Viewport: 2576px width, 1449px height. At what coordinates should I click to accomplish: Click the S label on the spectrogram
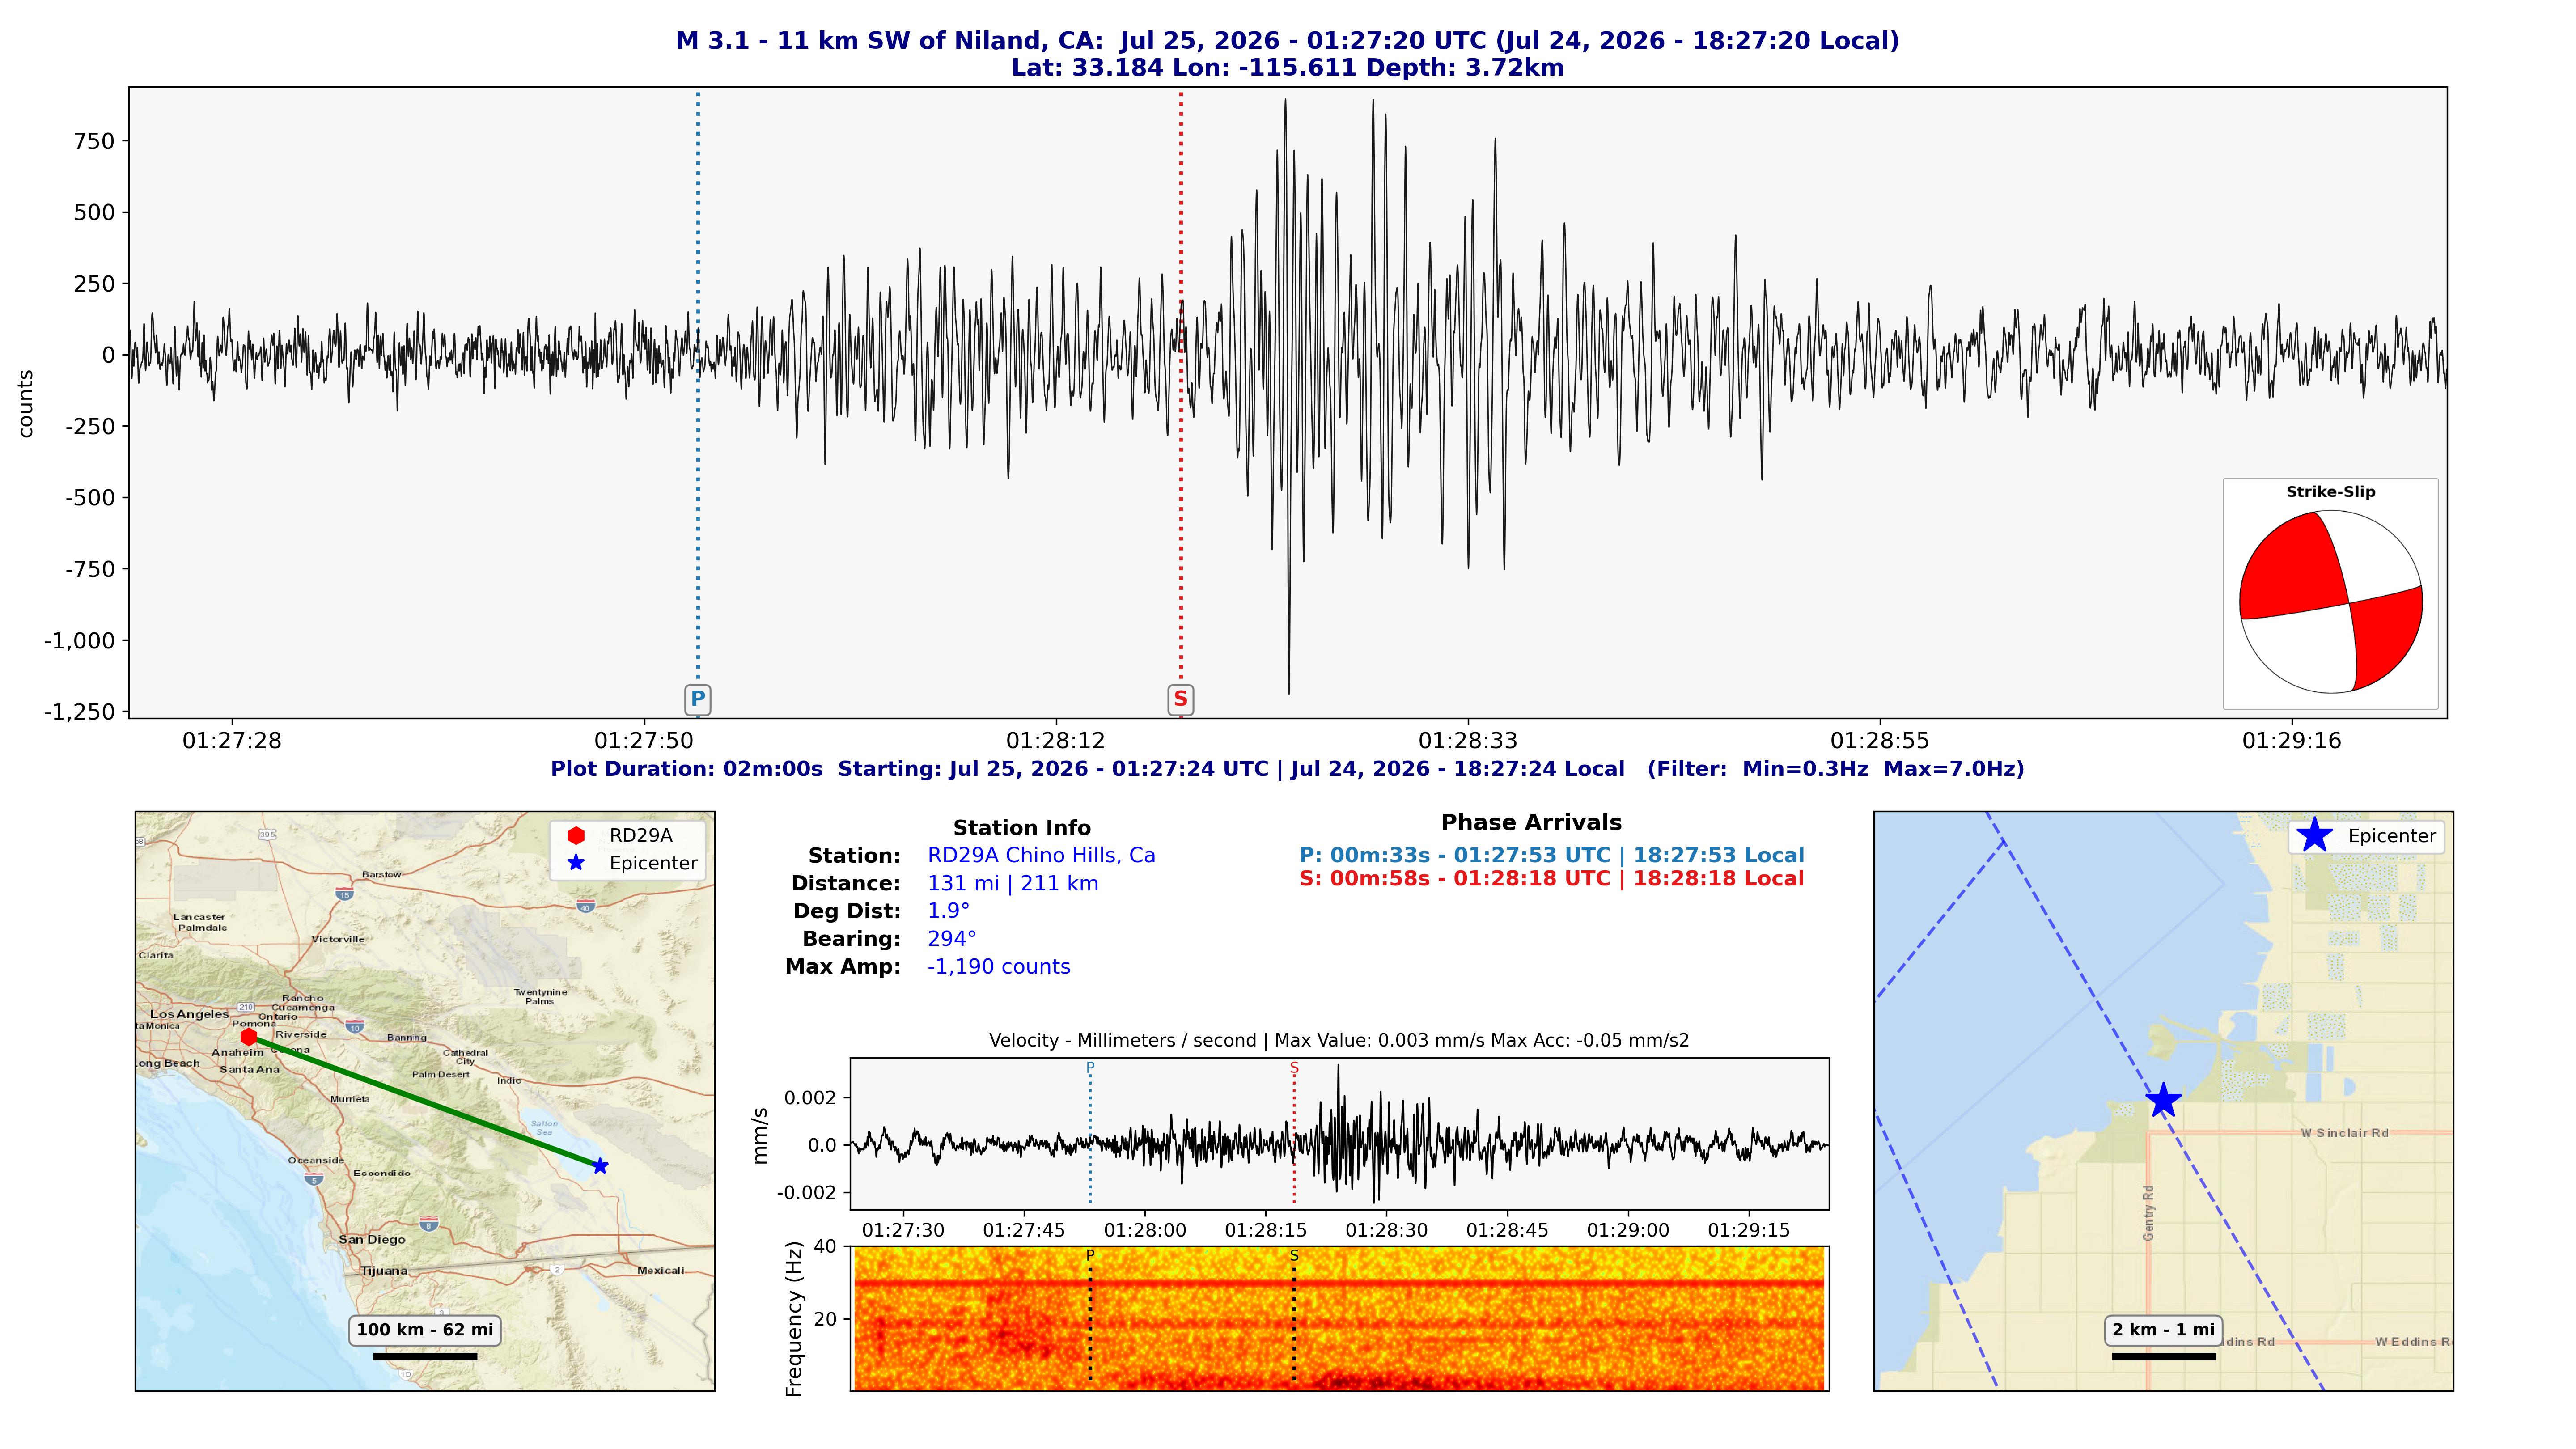click(1294, 1255)
